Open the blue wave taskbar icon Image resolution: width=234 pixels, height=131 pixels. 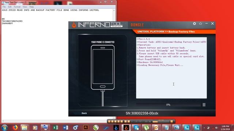pyautogui.click(x=106, y=128)
